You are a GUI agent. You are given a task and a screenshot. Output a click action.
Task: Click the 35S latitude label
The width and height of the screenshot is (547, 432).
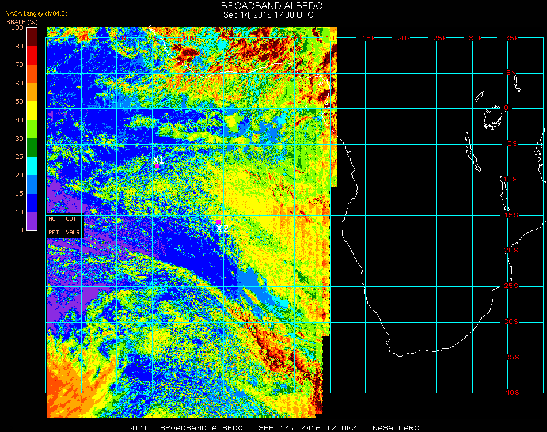(512, 357)
